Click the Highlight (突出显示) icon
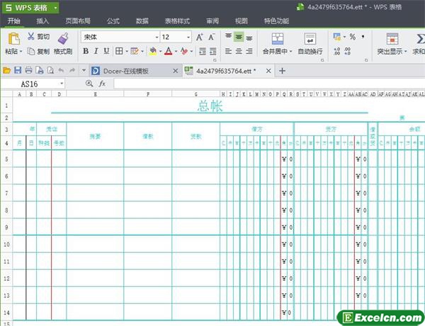 pos(392,38)
